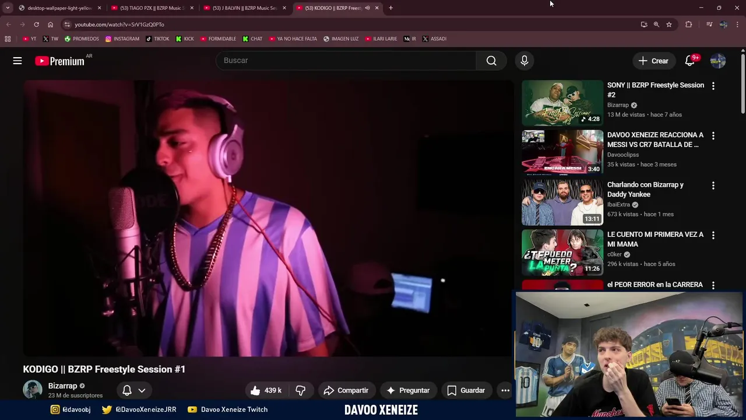This screenshot has width=746, height=420.
Task: Open the media controls icon in toolbar
Action: point(709,24)
